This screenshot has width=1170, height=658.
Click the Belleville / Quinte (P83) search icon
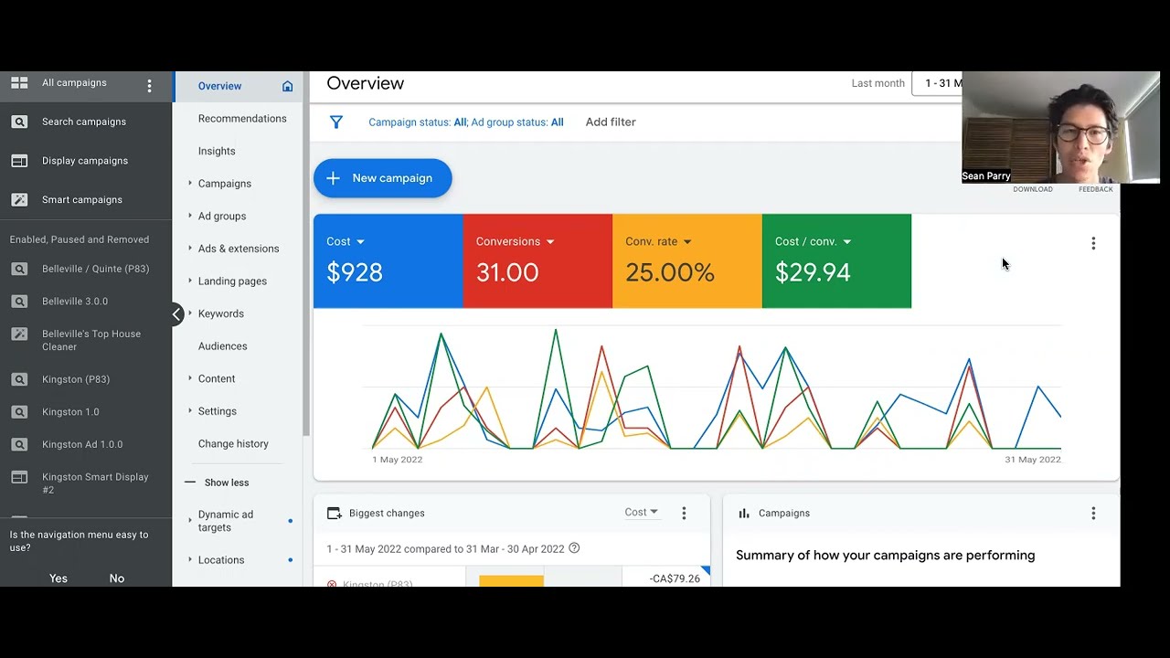(19, 269)
